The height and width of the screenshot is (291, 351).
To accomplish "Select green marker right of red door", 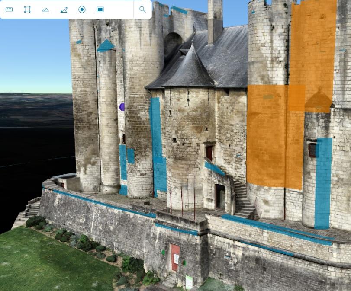I will pyautogui.click(x=184, y=262).
